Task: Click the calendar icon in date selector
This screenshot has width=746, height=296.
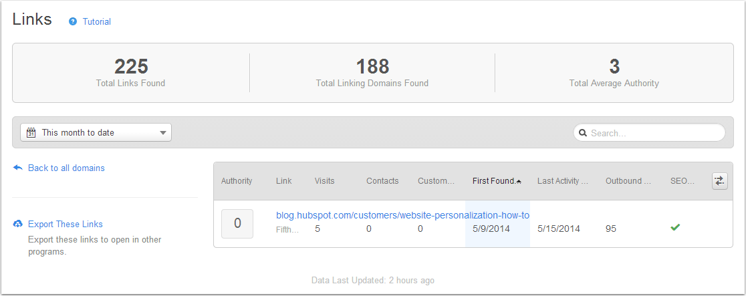Action: (x=31, y=132)
